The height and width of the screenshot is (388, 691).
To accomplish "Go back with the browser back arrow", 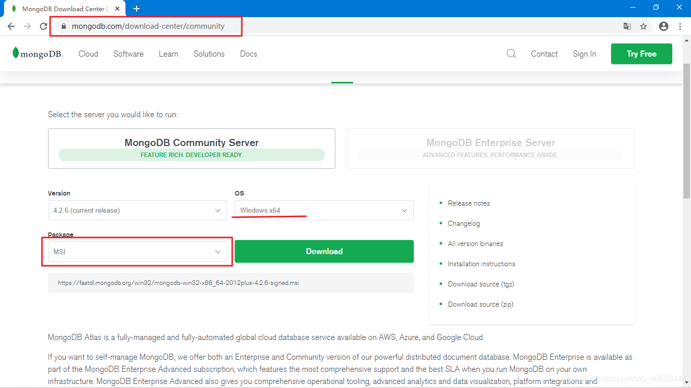I will click(x=11, y=26).
